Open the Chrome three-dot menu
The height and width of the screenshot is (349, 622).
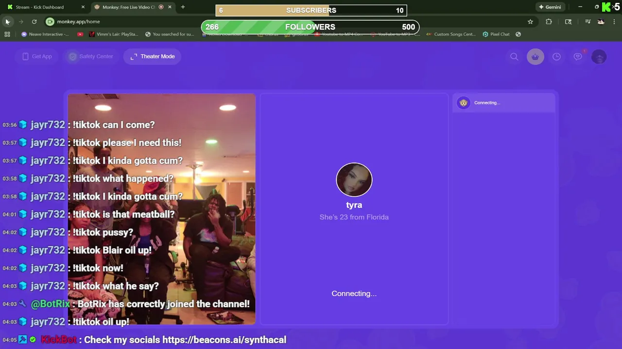pos(614,21)
